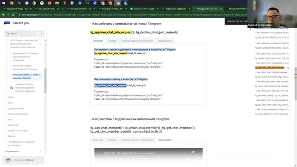The height and width of the screenshot is (167, 297).
Task: Jump to tg_create_chat_invite_link() in the outline
Action: click(272, 58)
